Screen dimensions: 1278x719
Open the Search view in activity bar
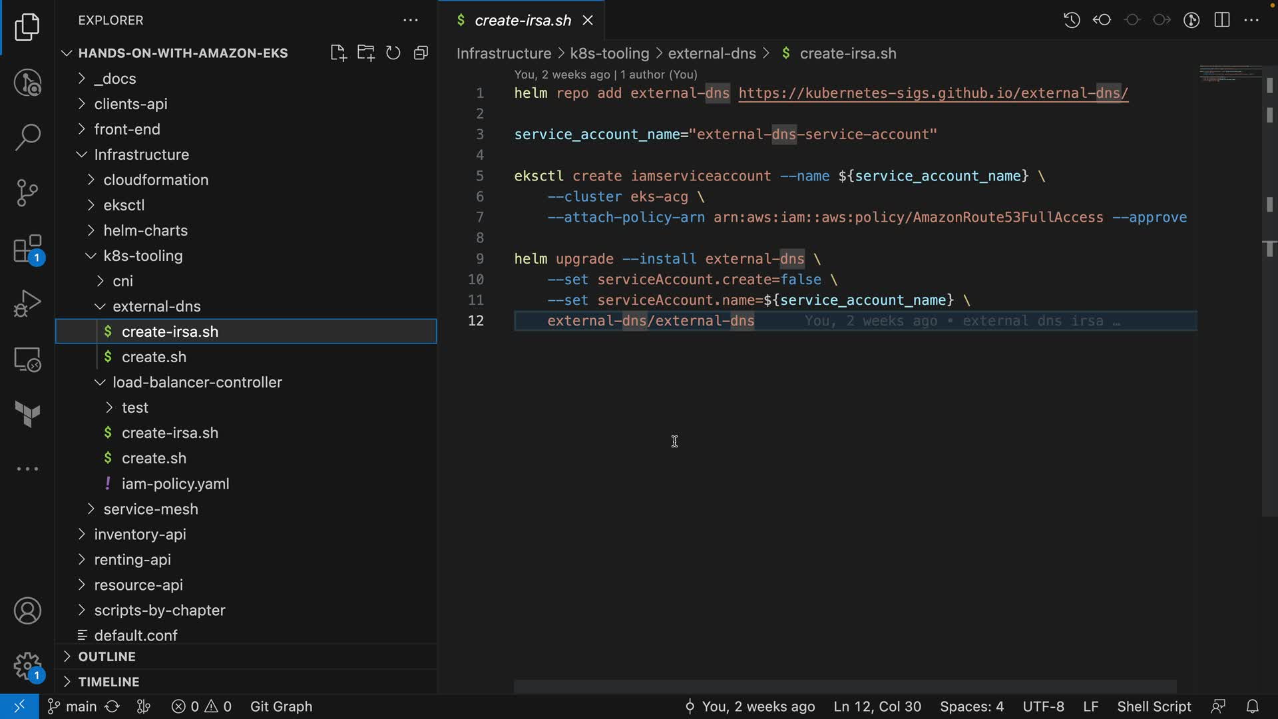27,137
